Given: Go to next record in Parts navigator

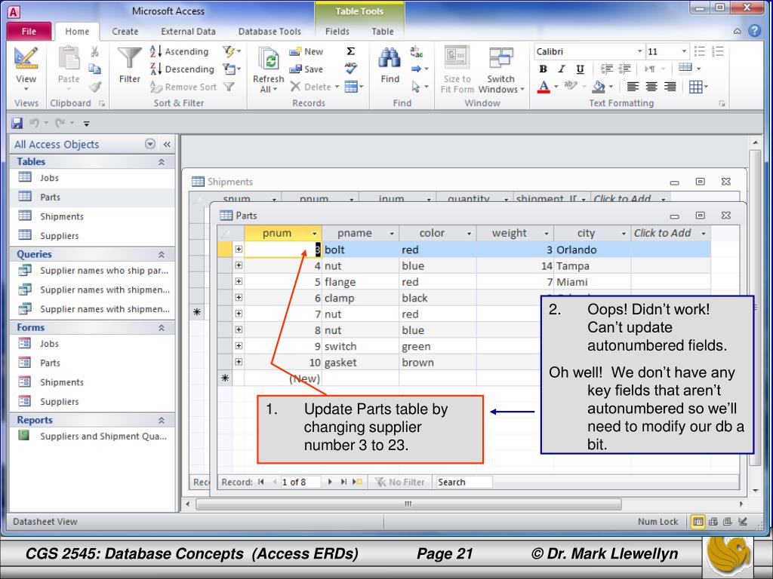Looking at the screenshot, I should (330, 482).
